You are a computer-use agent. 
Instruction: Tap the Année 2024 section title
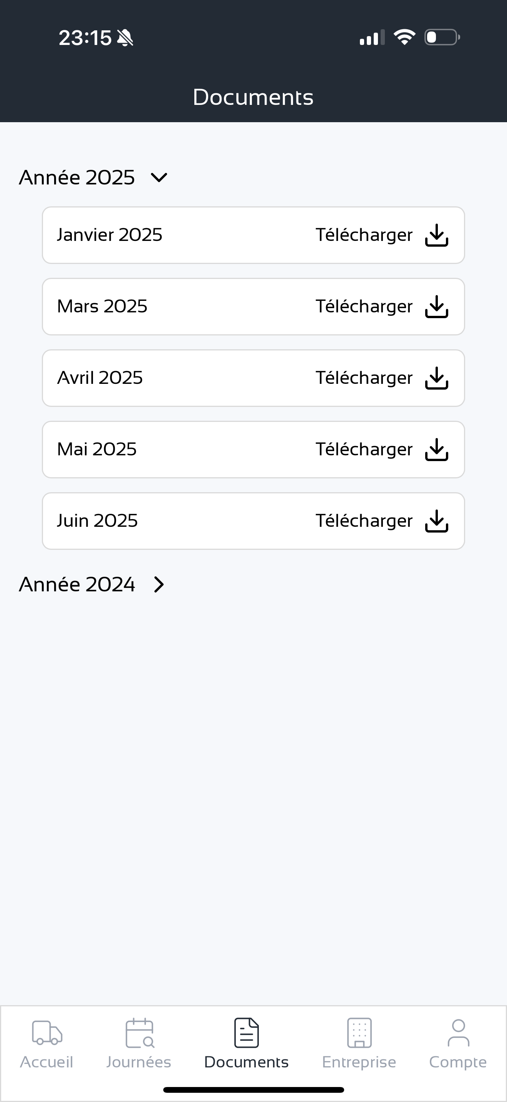coord(77,584)
